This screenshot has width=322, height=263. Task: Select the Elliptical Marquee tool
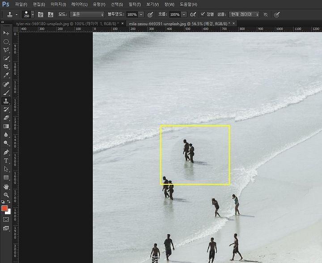pos(6,42)
